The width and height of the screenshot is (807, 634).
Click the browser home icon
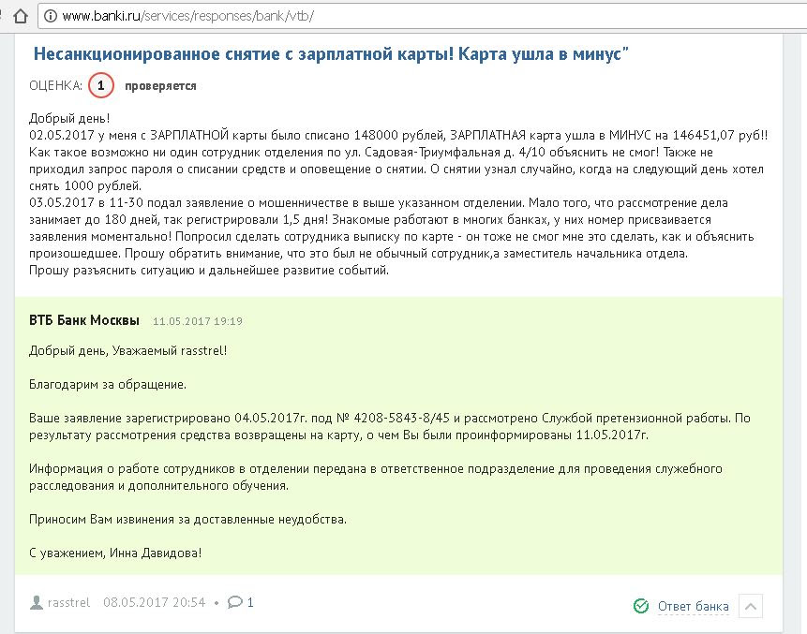tap(21, 17)
